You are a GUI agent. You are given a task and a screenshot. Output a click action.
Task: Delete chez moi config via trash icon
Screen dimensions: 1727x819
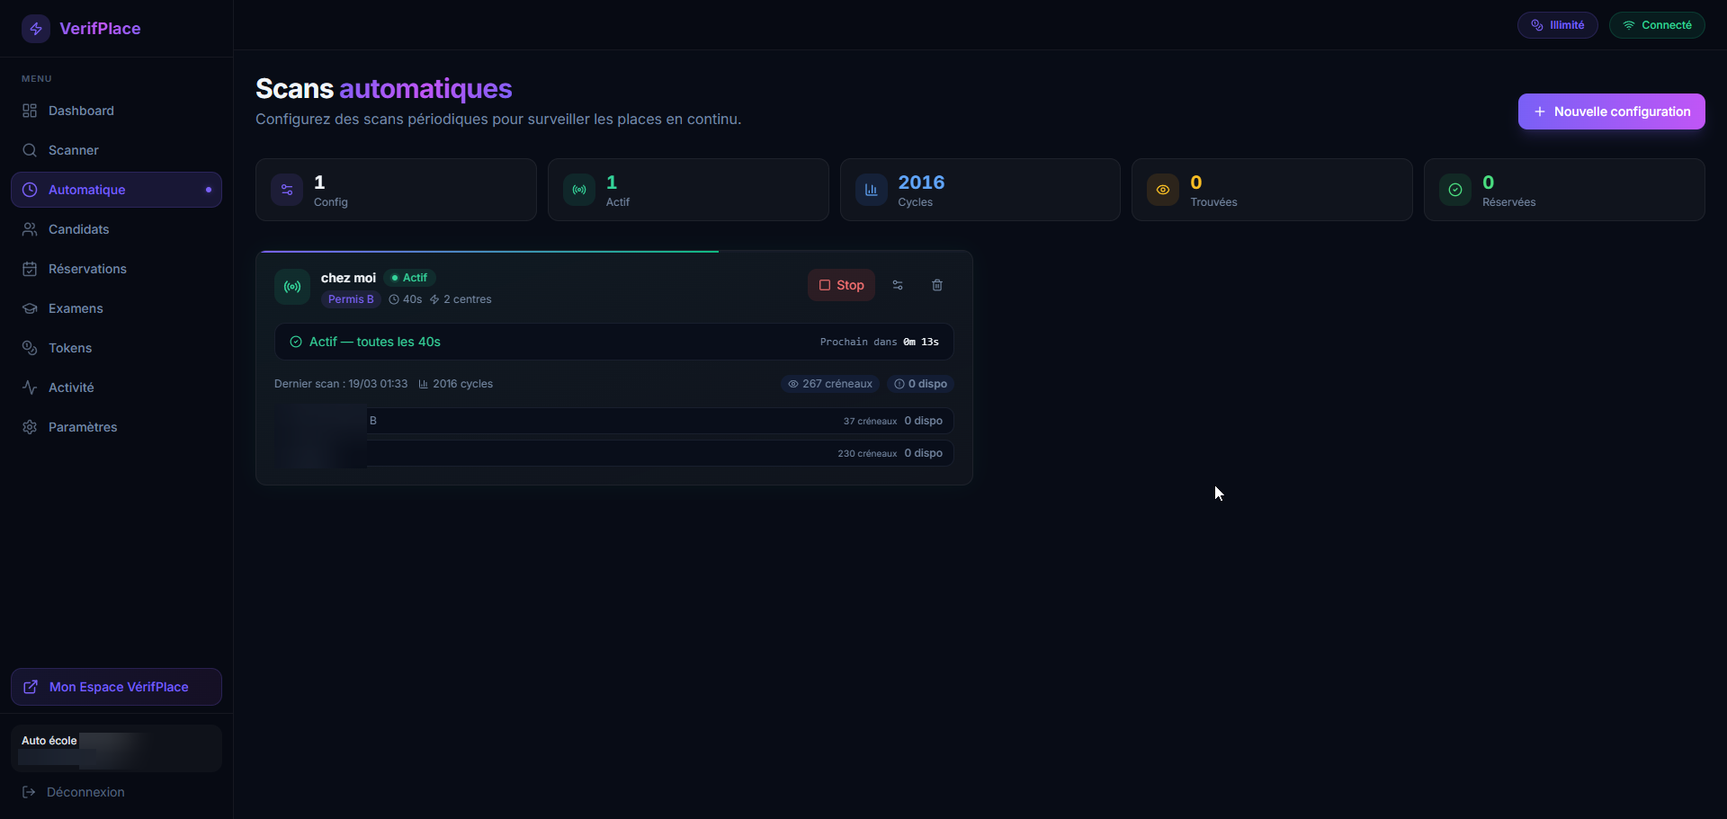coord(936,285)
